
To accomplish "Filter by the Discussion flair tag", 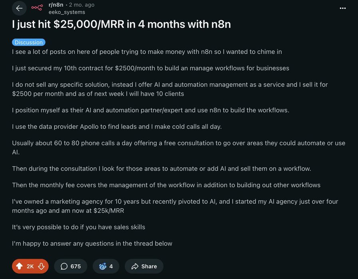I will [29, 42].
